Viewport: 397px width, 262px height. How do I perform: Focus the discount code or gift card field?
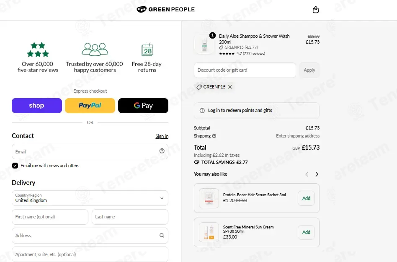click(245, 70)
